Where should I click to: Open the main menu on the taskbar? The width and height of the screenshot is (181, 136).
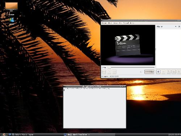click(x=4, y=135)
